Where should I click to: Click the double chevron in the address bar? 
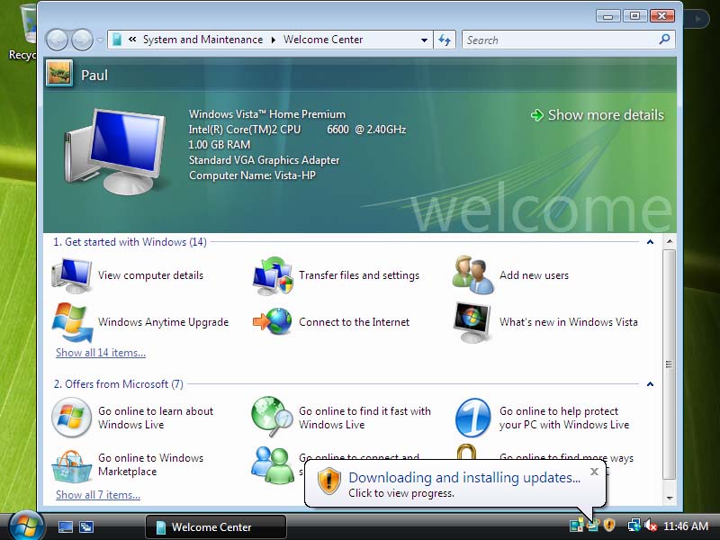click(x=132, y=40)
